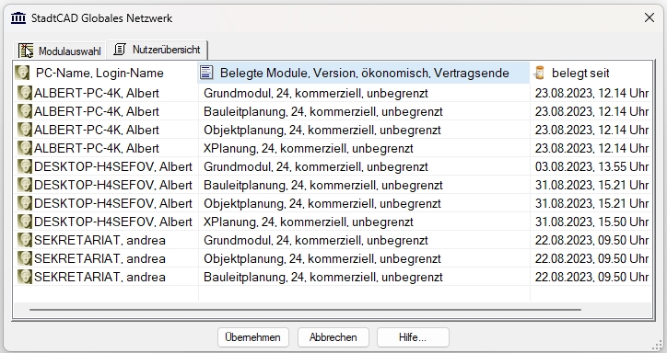
Task: Sort by belegt seit column header
Action: click(591, 73)
